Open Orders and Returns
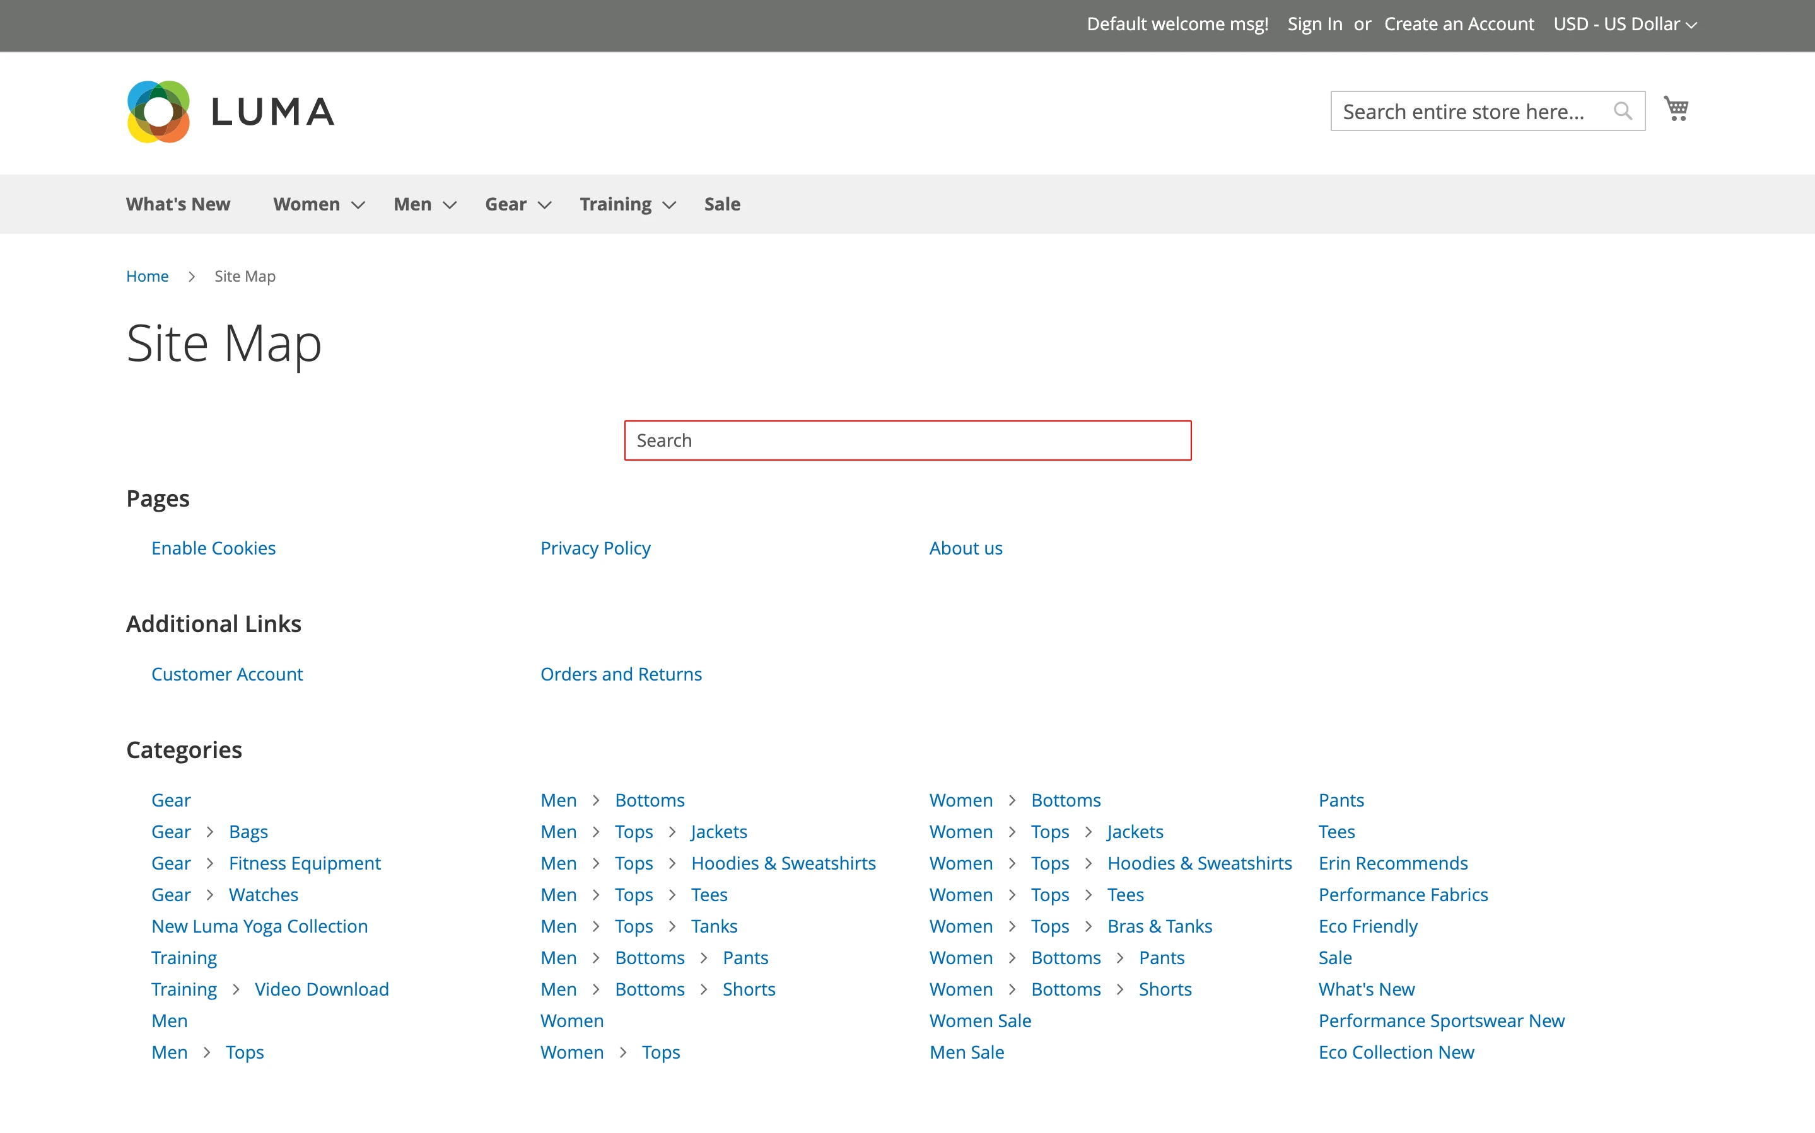This screenshot has width=1815, height=1133. coord(621,674)
